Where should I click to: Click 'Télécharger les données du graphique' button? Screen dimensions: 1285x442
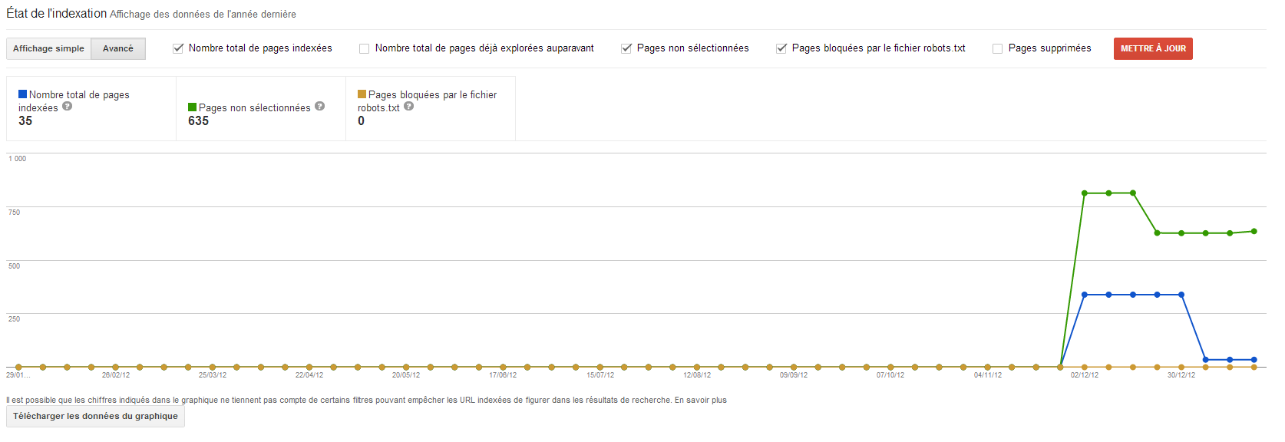95,416
